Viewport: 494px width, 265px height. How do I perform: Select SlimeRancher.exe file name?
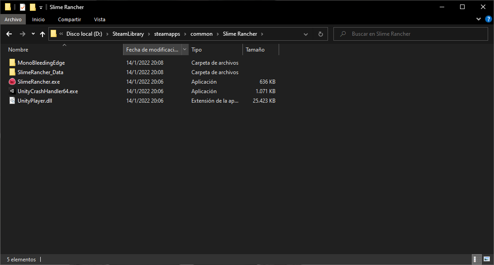39,81
